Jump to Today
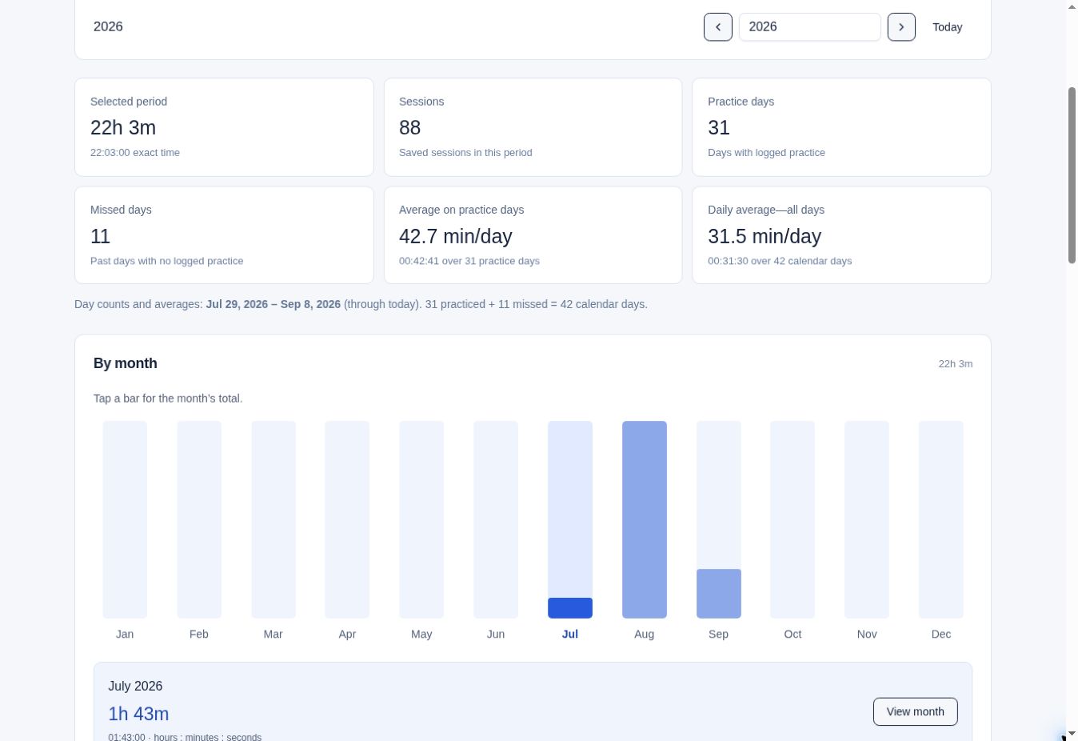This screenshot has height=741, width=1078. point(947,27)
